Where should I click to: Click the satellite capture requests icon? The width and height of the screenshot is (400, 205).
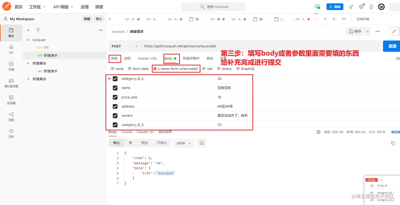[351, 7]
